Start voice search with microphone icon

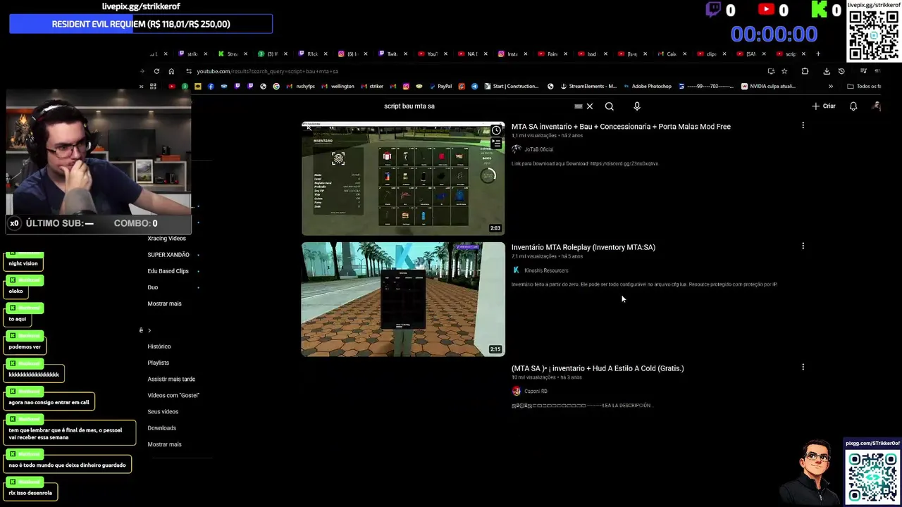click(x=637, y=106)
